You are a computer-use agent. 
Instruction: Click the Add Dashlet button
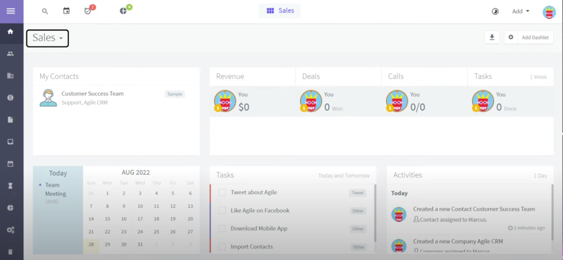tap(535, 37)
